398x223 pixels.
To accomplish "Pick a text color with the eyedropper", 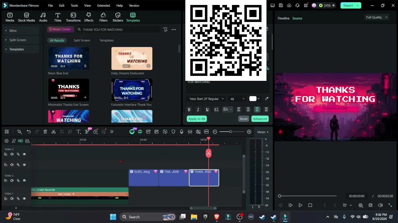I will pos(266,99).
